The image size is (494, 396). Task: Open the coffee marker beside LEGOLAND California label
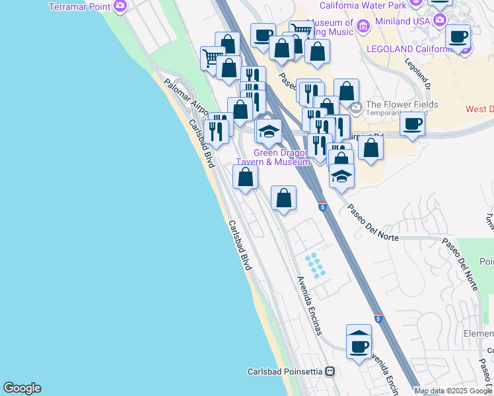(458, 38)
